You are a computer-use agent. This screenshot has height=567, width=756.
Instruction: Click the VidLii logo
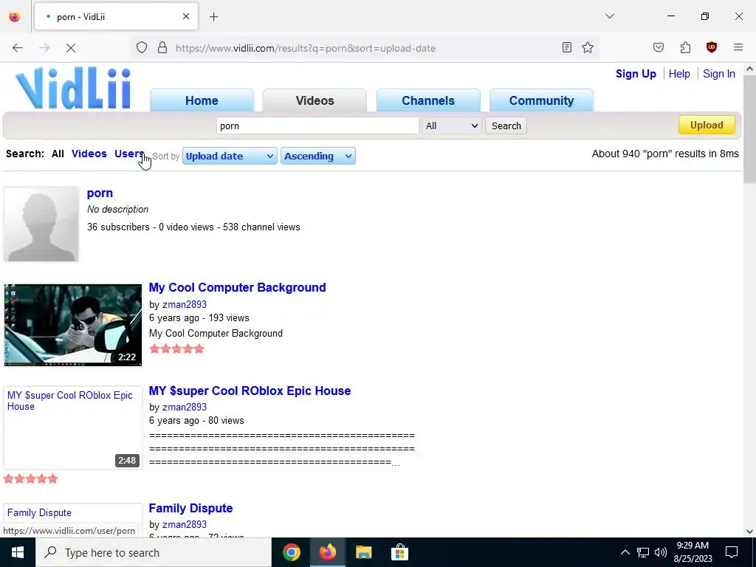pyautogui.click(x=73, y=89)
